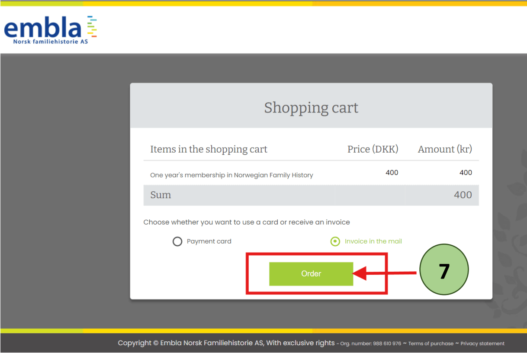Click the One year's membership item row
The image size is (527, 353).
click(x=231, y=175)
